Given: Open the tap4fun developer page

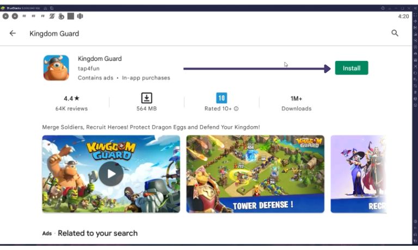Looking at the screenshot, I should click(89, 68).
